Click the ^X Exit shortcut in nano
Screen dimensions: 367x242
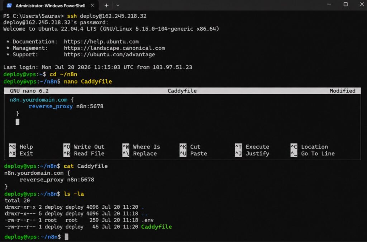coord(21,153)
